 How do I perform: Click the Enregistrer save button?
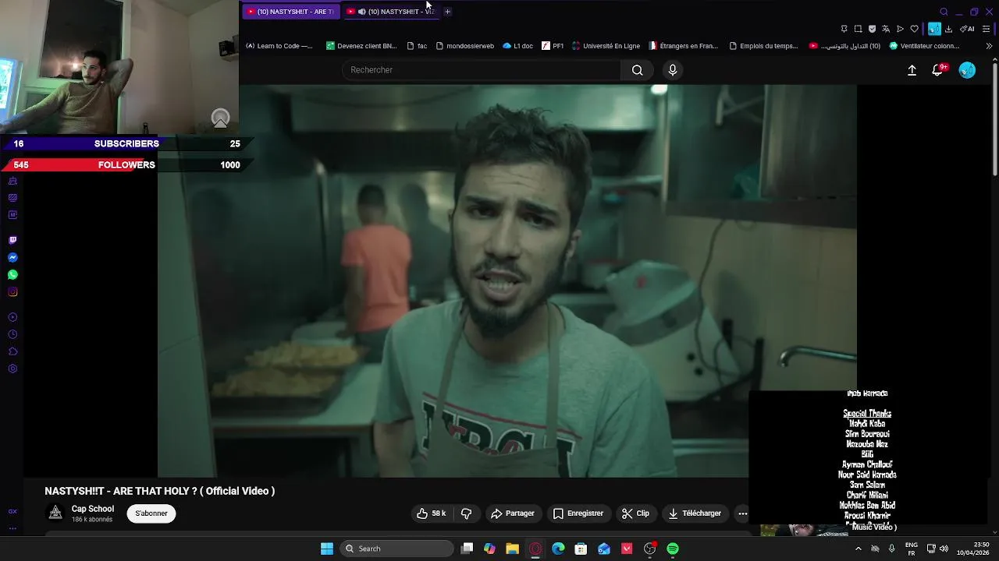point(578,513)
